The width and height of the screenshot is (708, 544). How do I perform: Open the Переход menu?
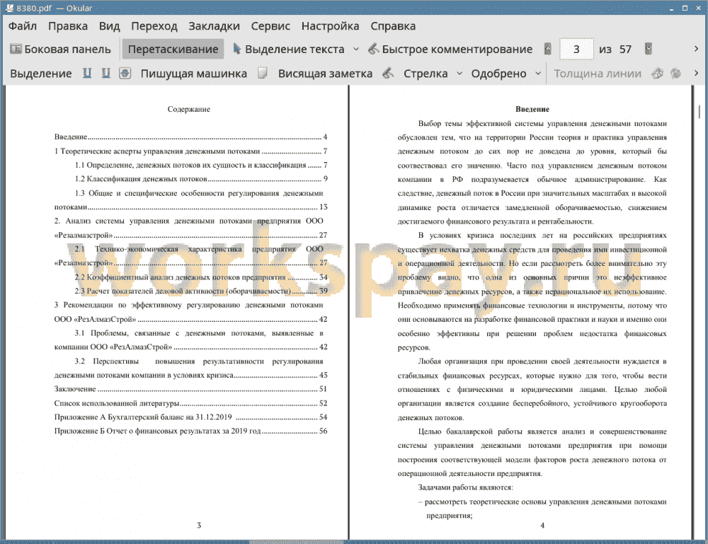pyautogui.click(x=154, y=26)
